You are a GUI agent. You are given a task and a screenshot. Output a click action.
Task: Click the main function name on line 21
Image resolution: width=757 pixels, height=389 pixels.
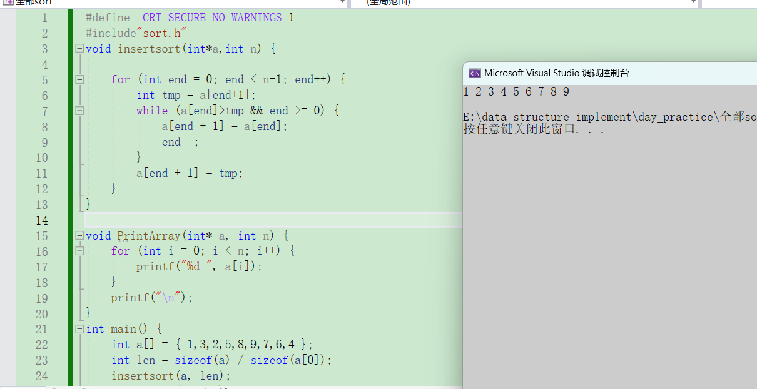pyautogui.click(x=123, y=329)
